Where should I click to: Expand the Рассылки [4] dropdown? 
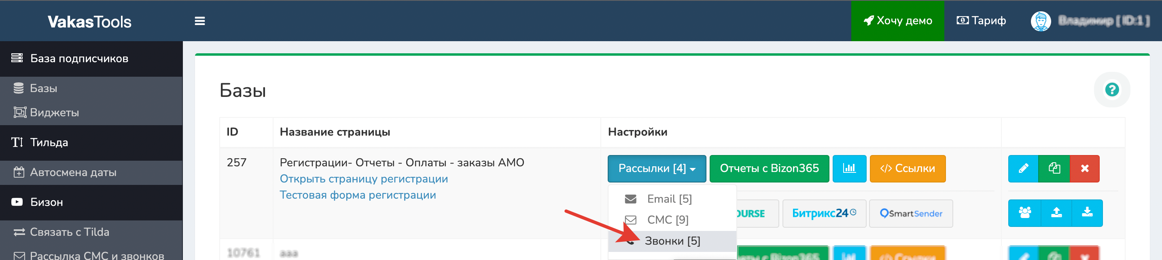[656, 168]
